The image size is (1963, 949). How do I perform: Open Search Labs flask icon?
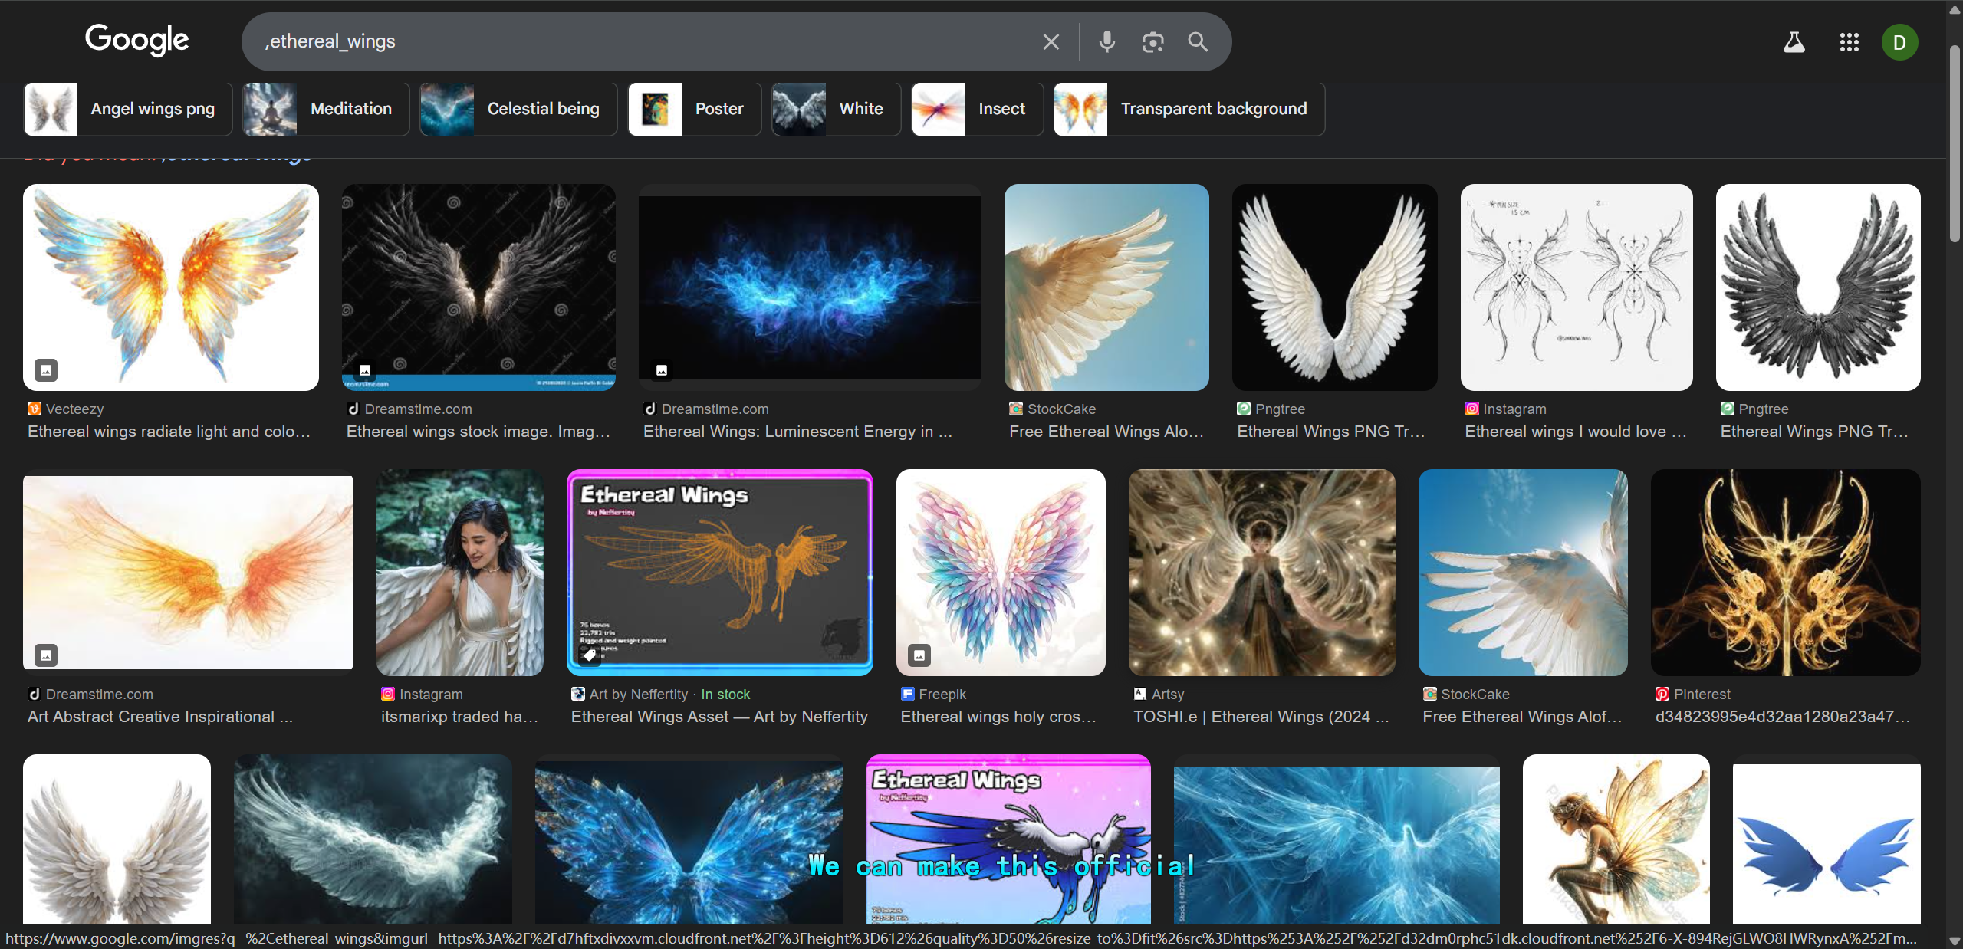[x=1794, y=42]
